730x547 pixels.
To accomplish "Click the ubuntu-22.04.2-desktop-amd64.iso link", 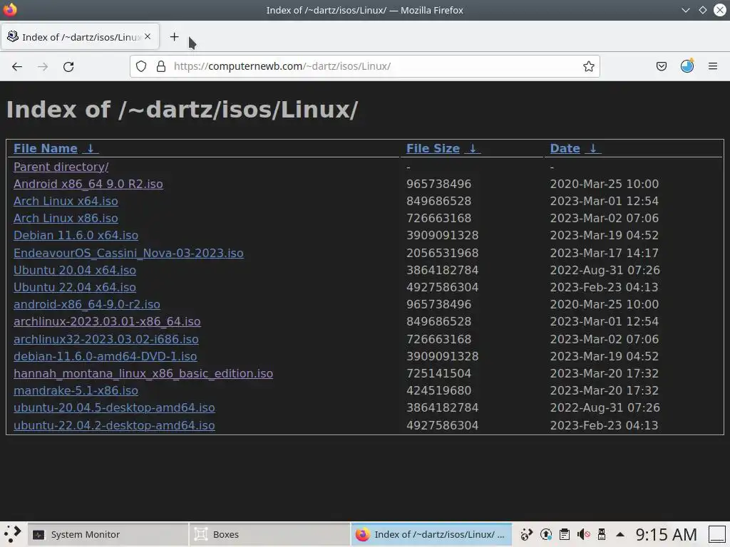I will (x=114, y=426).
